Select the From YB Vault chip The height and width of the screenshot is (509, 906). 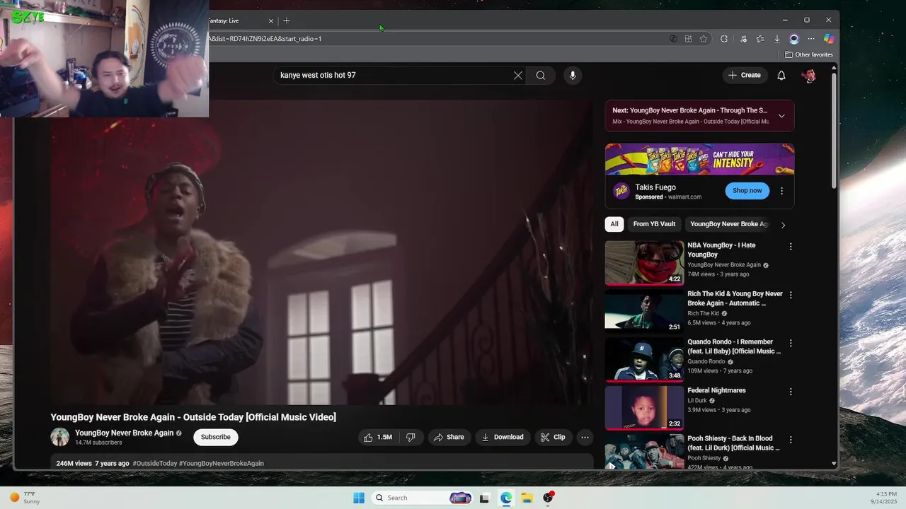(x=654, y=224)
